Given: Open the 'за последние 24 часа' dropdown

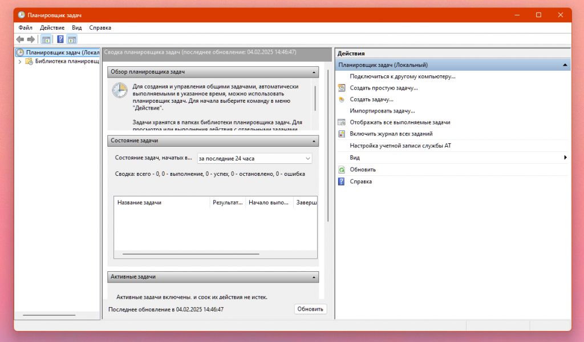Looking at the screenshot, I should tap(254, 158).
